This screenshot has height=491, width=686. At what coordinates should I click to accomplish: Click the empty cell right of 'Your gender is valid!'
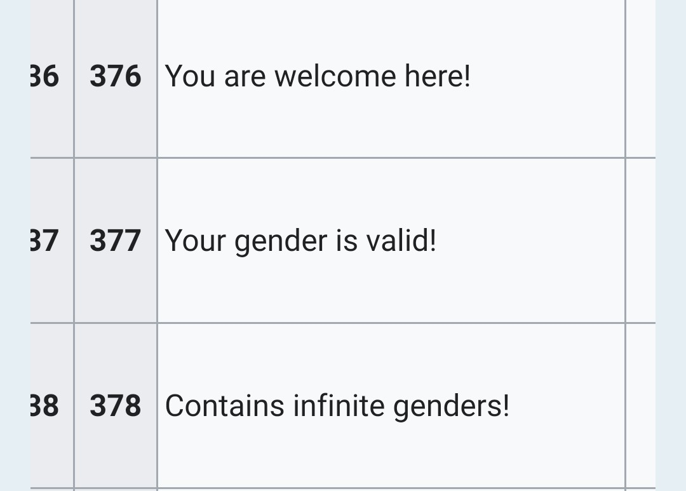click(x=640, y=241)
